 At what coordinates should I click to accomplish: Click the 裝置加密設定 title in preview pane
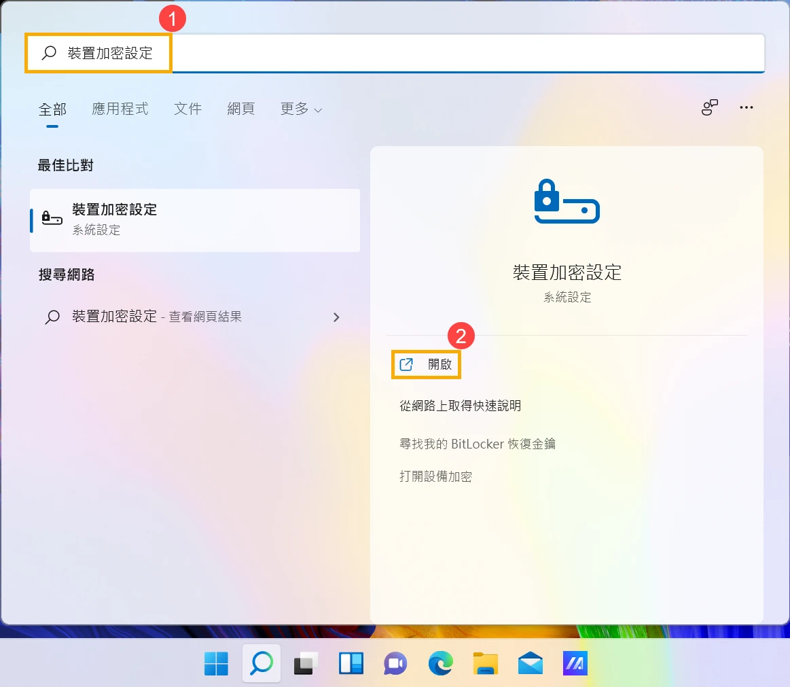tap(567, 272)
